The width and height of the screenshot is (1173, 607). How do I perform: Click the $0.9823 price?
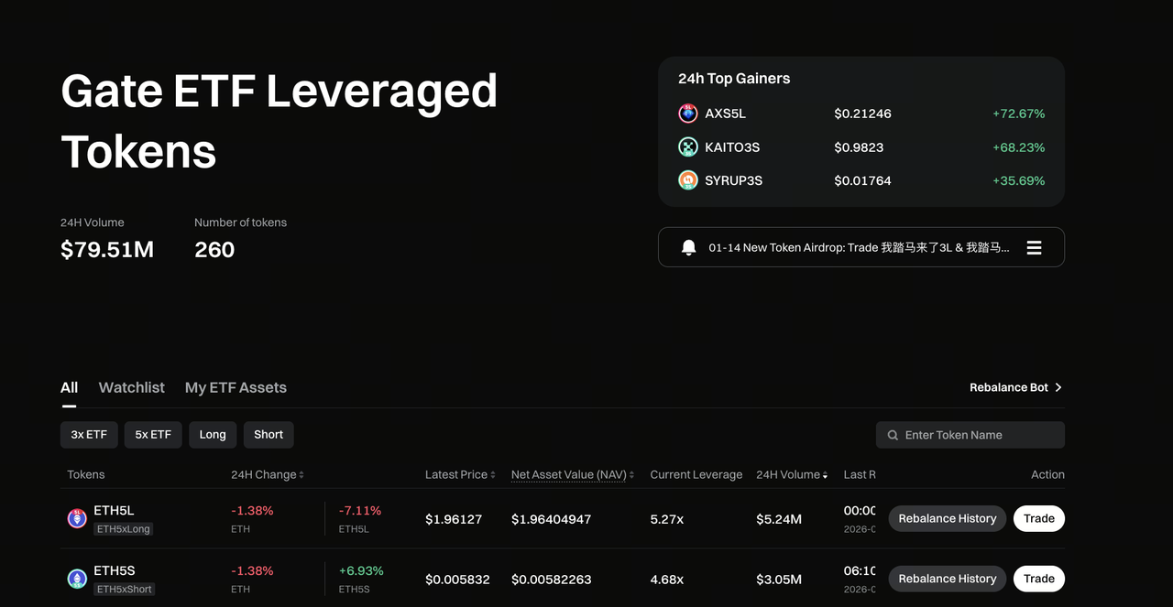[859, 147]
